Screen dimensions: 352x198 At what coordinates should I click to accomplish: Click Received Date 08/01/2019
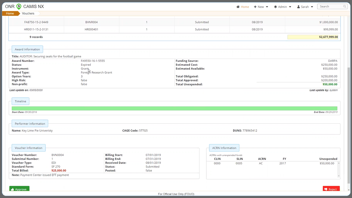[153, 163]
